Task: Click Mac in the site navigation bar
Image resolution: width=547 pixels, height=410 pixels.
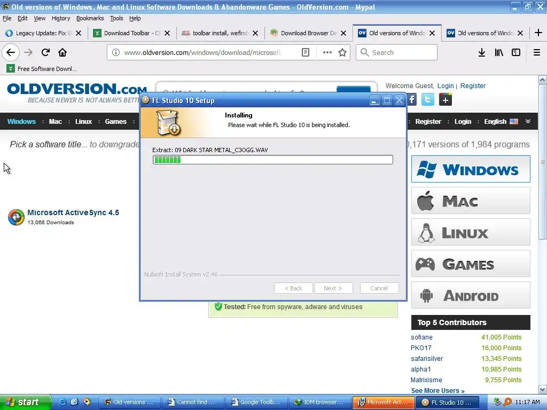Action: [56, 121]
